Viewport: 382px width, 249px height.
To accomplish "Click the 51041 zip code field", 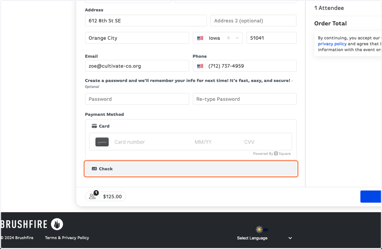I will [272, 38].
